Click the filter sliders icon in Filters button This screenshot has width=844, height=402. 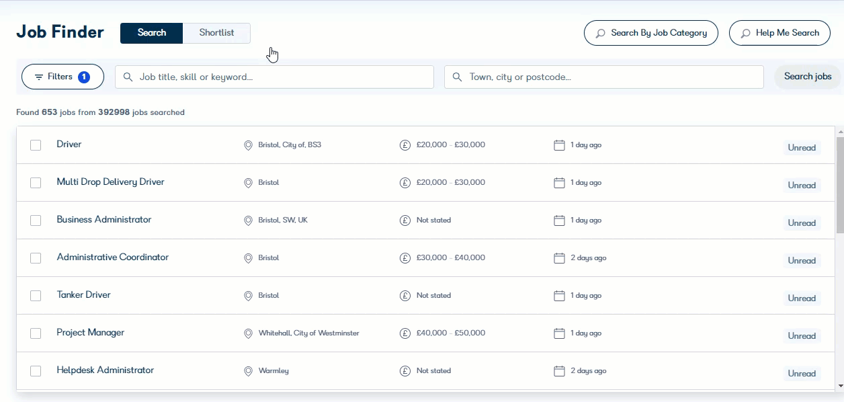pos(39,77)
